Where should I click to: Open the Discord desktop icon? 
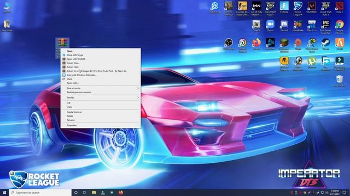284,26
